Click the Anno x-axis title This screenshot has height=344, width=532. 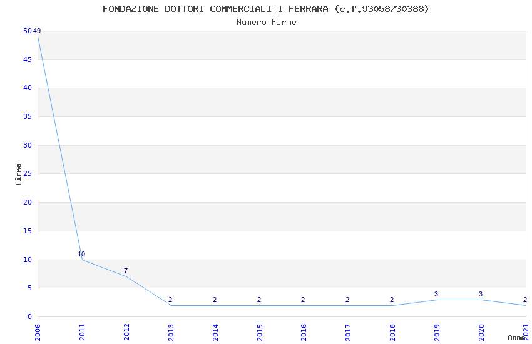516,338
